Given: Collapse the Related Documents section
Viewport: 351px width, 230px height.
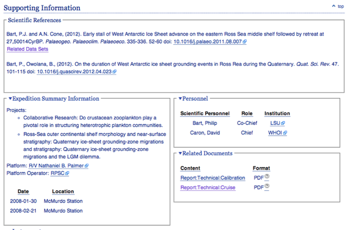Looking at the screenshot, I should [181, 154].
